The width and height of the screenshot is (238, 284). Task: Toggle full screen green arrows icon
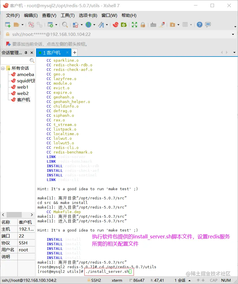click(x=134, y=25)
